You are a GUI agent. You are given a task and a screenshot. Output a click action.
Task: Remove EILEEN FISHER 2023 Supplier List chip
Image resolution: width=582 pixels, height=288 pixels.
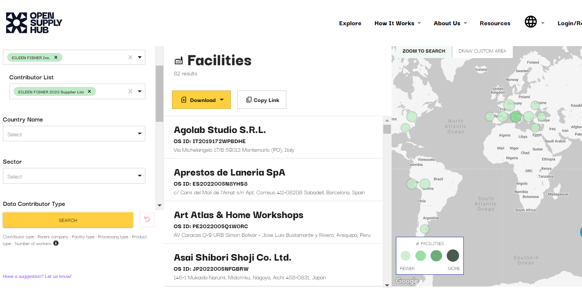89,92
